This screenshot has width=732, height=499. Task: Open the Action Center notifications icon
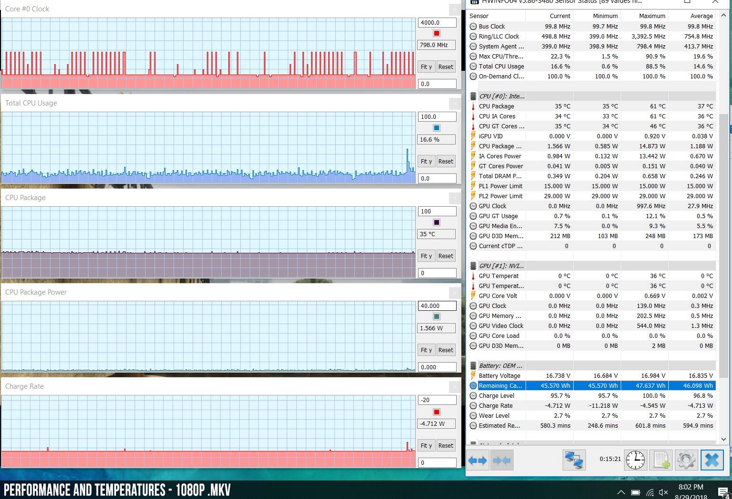point(723,492)
